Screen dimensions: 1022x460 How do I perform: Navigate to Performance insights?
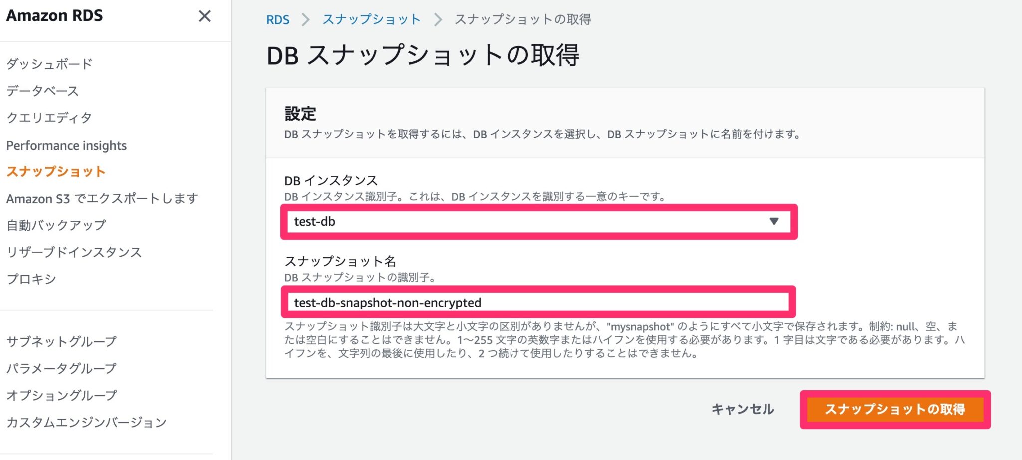click(x=66, y=145)
